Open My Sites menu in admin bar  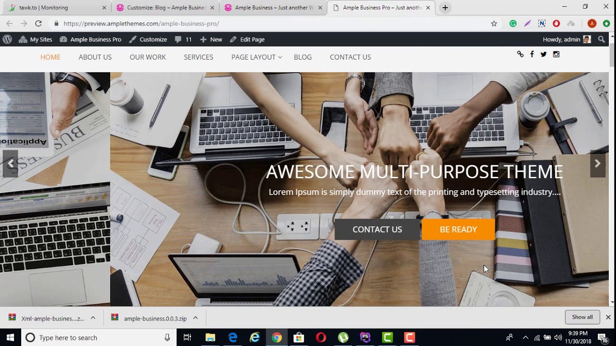click(35, 39)
